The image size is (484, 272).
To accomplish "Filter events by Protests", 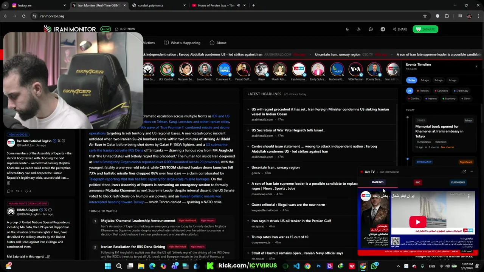I will [x=422, y=91].
